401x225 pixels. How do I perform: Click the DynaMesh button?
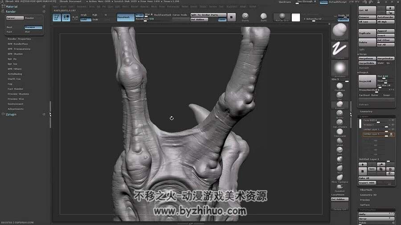pyautogui.click(x=126, y=17)
